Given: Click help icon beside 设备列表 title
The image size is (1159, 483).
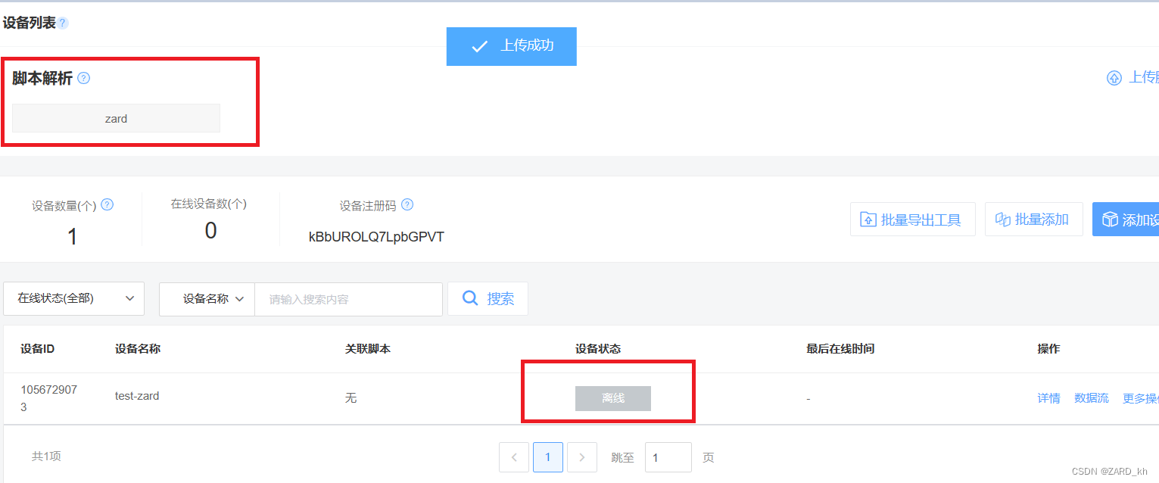Looking at the screenshot, I should click(63, 23).
